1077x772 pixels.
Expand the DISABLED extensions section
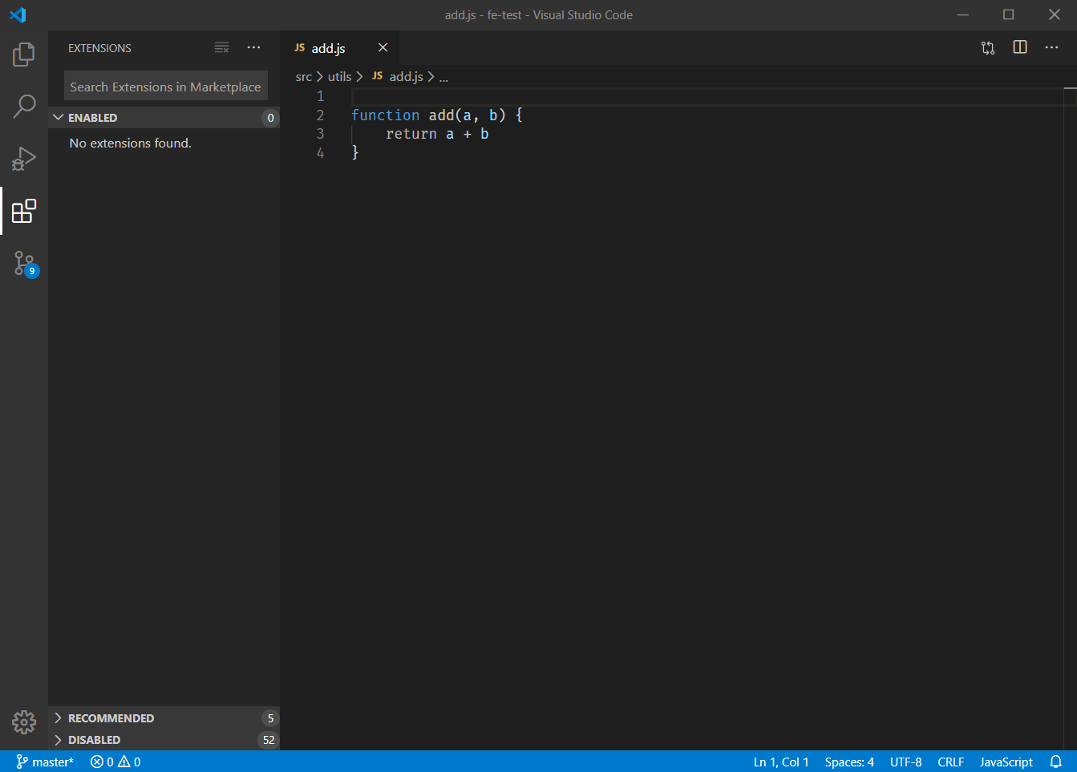[x=164, y=740]
